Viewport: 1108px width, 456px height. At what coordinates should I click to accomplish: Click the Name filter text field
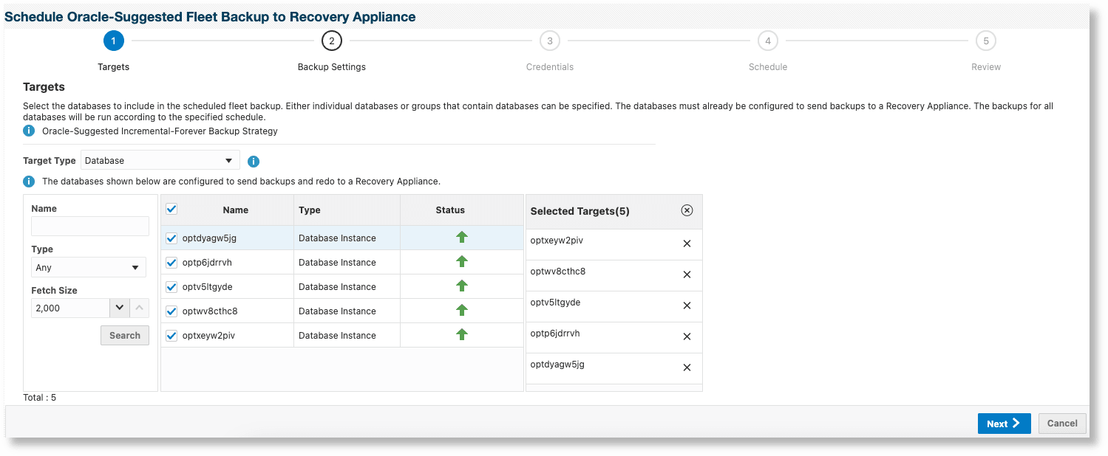90,227
